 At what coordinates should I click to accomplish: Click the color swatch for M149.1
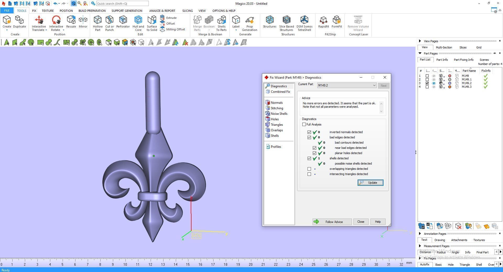(x=450, y=79)
